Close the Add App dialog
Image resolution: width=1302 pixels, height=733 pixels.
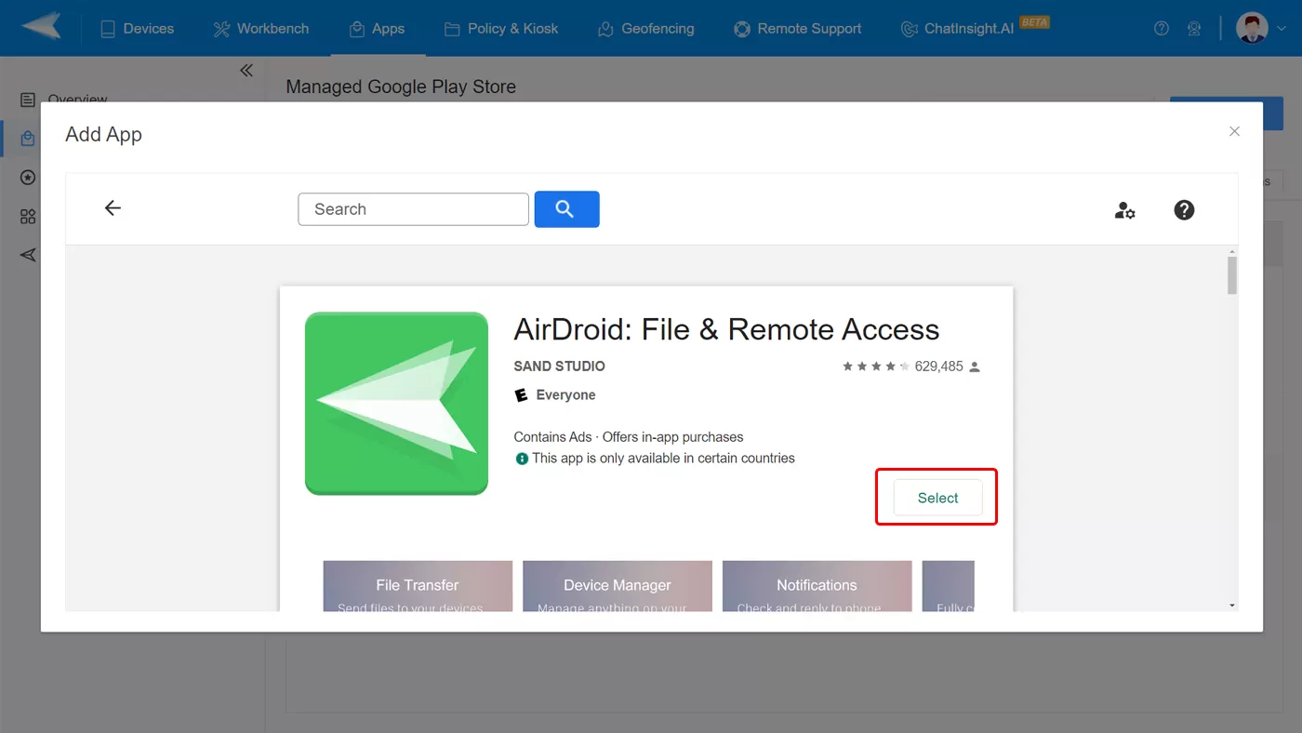tap(1234, 132)
